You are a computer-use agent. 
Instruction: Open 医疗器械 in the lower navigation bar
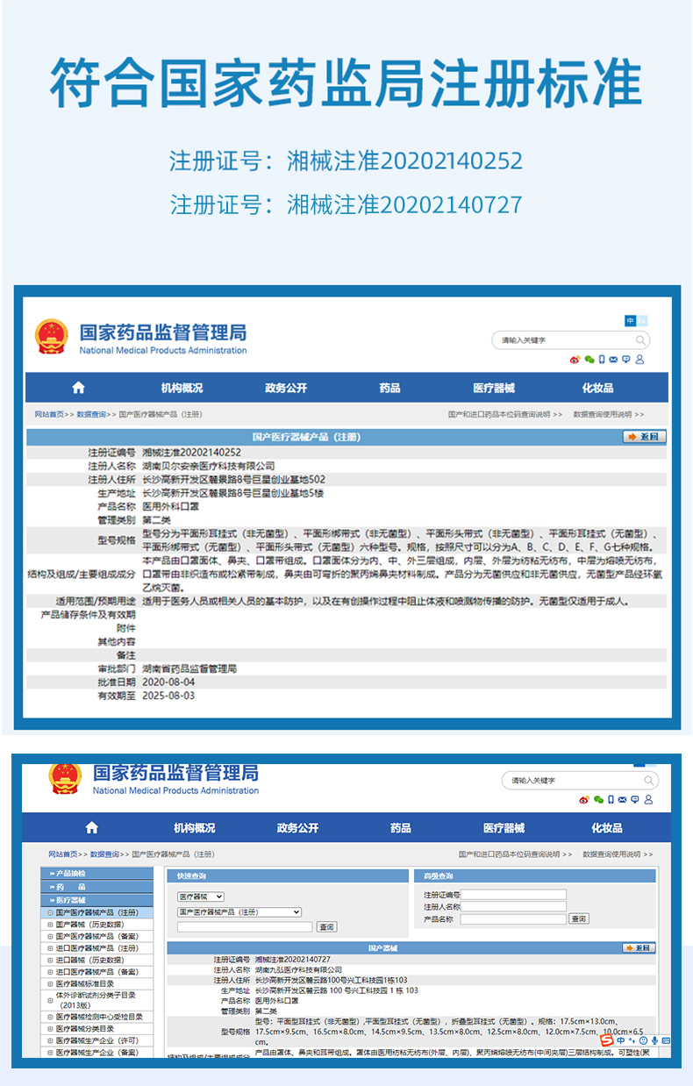(504, 827)
